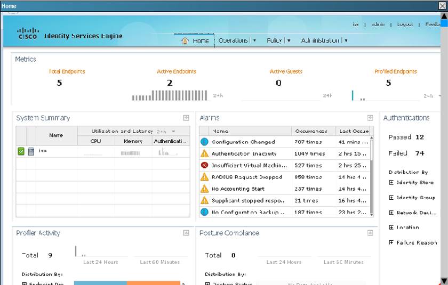Click the Home tab house icon
Image resolution: width=448 pixels, height=285 pixels.
[x=185, y=41]
